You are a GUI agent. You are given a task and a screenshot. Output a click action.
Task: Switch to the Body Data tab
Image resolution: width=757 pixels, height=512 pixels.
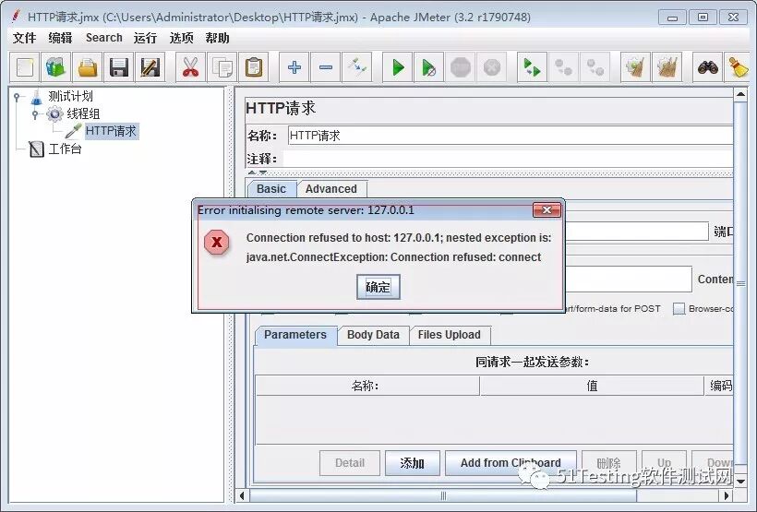coord(373,335)
